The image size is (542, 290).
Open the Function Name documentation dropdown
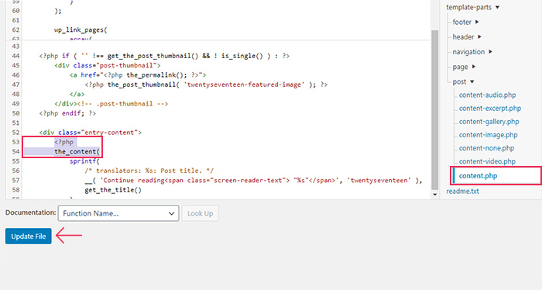(x=118, y=213)
